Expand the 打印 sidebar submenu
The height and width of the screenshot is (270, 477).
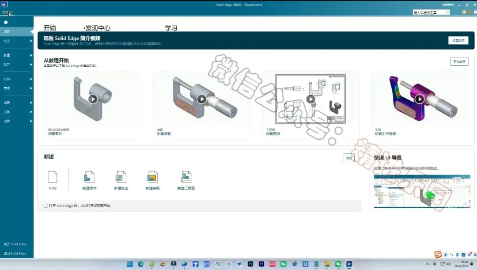pyautogui.click(x=16, y=79)
